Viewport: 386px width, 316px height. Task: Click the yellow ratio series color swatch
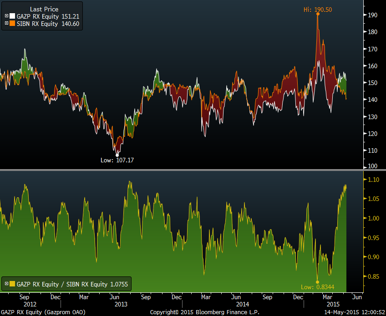(x=12, y=284)
